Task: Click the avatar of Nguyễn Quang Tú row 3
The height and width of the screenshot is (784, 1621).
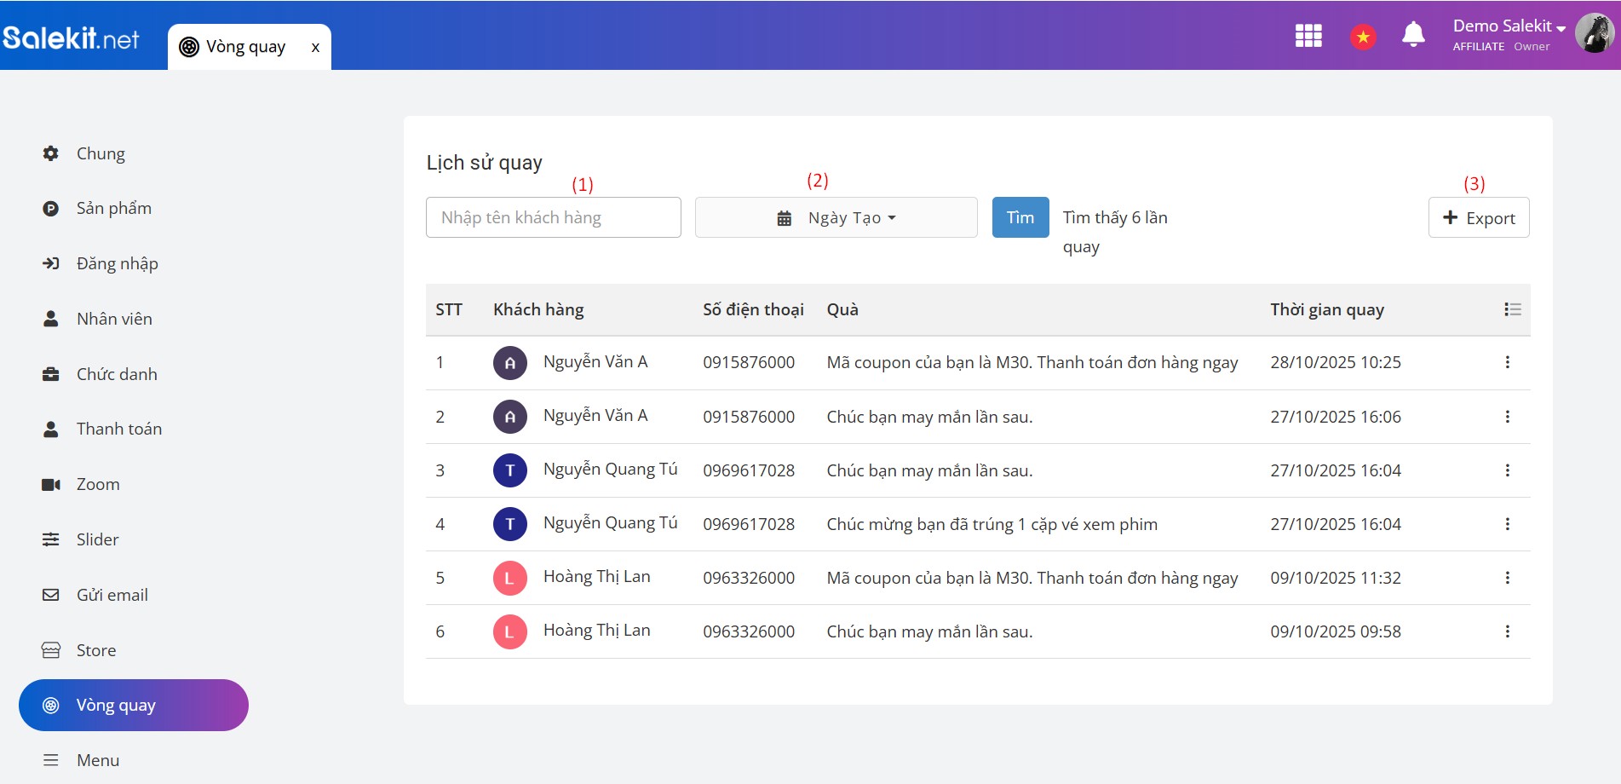Action: pos(509,470)
